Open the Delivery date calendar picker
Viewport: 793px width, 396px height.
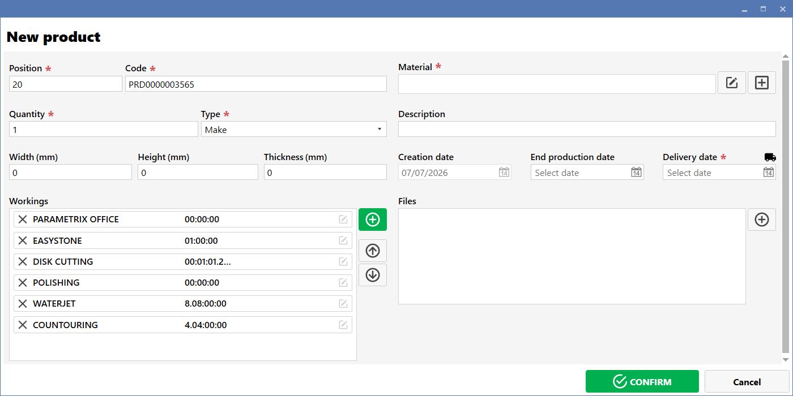click(768, 173)
